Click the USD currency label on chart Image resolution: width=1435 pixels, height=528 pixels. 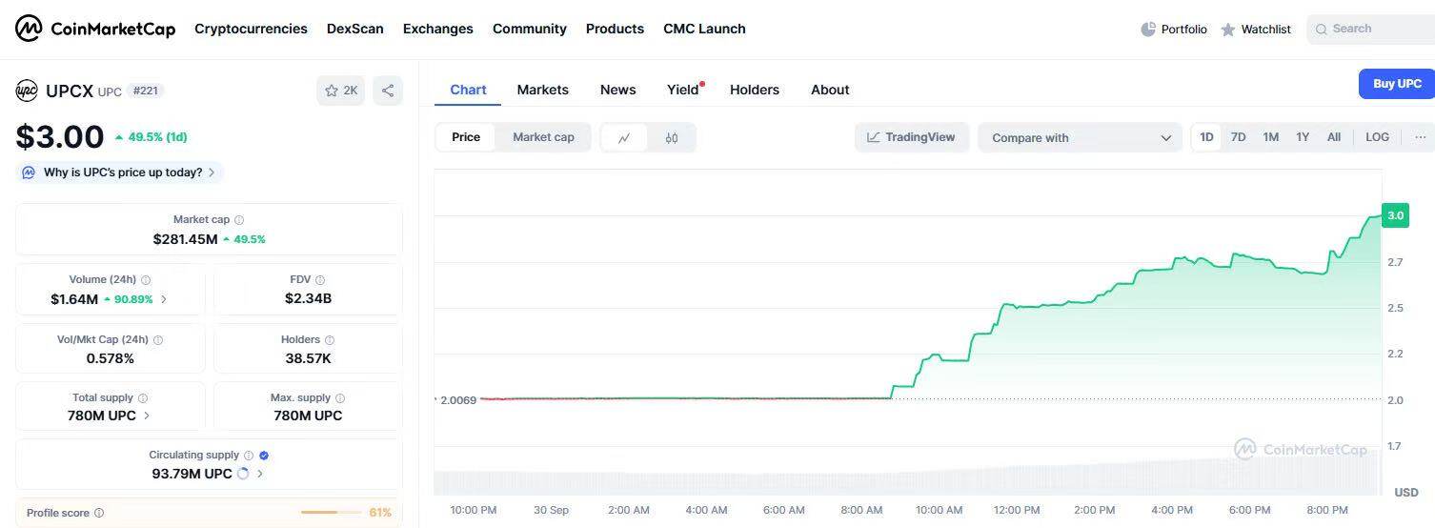pos(1406,493)
